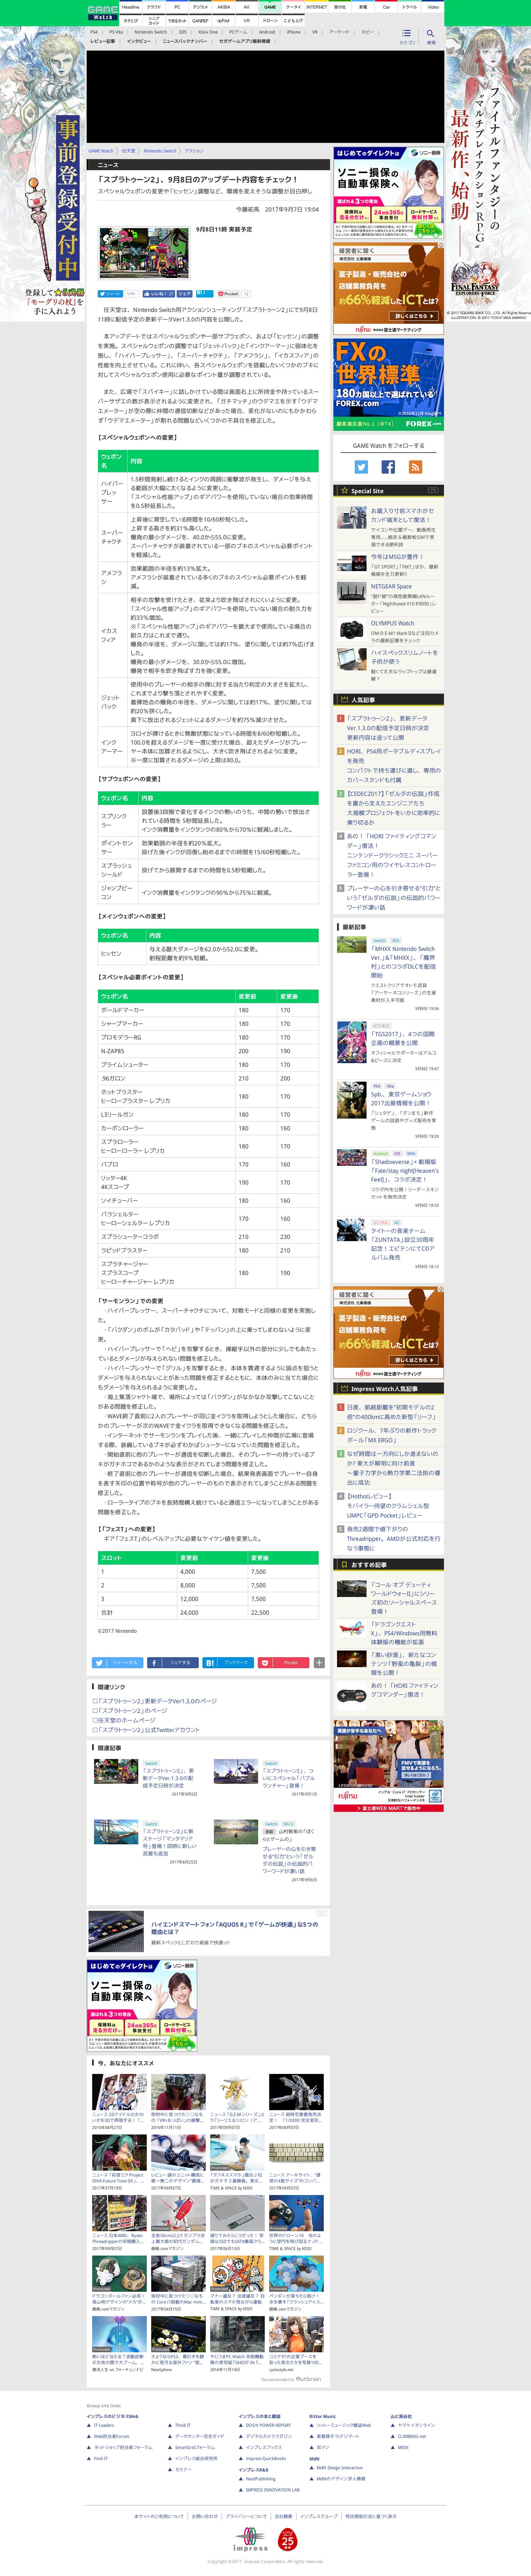Image resolution: width=531 pixels, height=2576 pixels.
Task: Select the クラウド tab
Action: (154, 7)
